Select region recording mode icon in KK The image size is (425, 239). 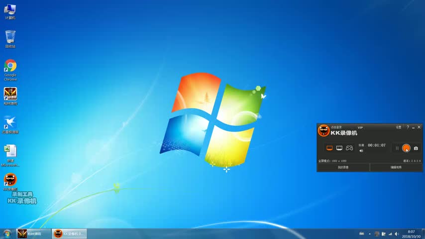point(339,148)
